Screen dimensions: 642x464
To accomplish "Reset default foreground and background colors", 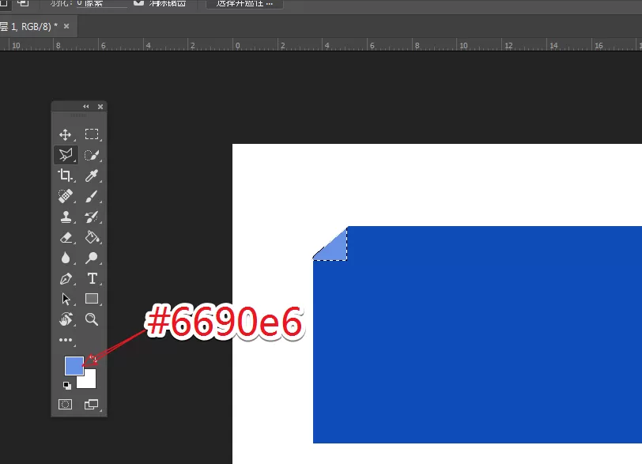I will [x=66, y=386].
